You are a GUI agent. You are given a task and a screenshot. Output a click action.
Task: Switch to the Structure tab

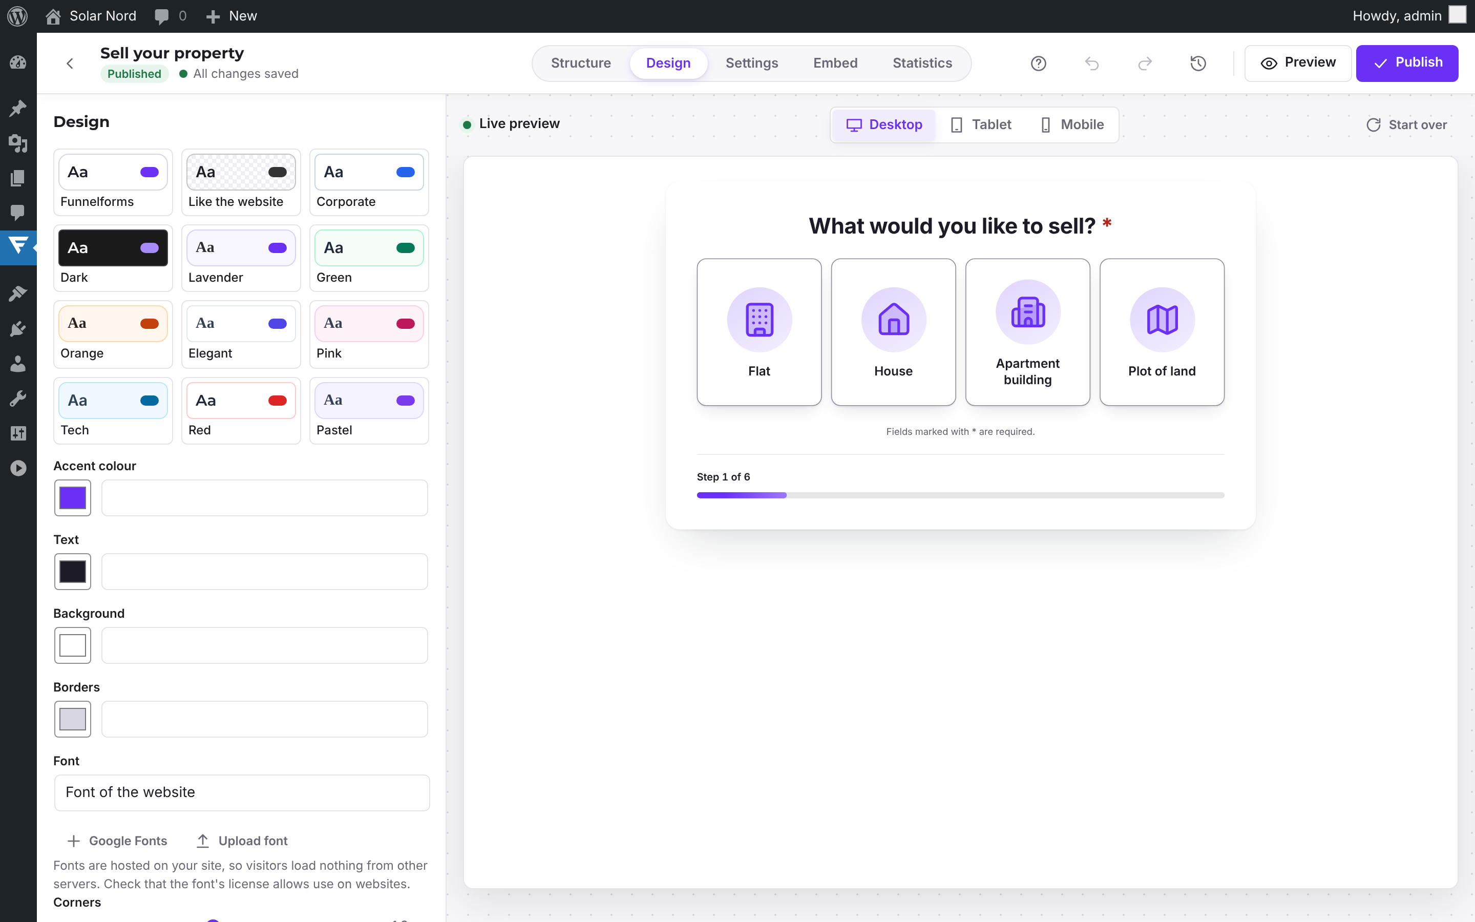pos(580,63)
